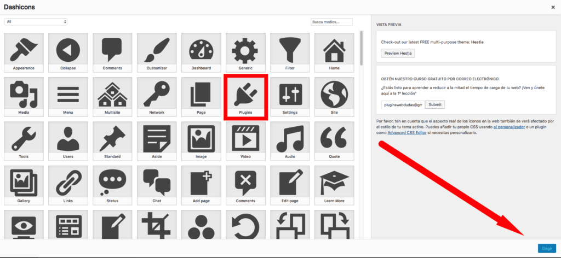The width and height of the screenshot is (561, 258).
Task: Open the Advanced CSS Editor link
Action: pyautogui.click(x=407, y=133)
